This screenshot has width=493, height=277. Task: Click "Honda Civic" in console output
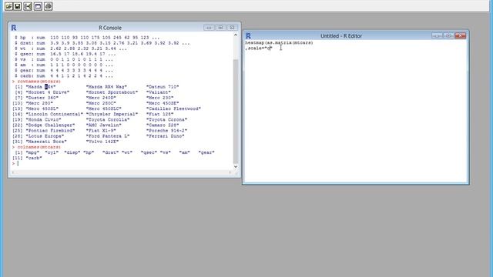(x=43, y=120)
